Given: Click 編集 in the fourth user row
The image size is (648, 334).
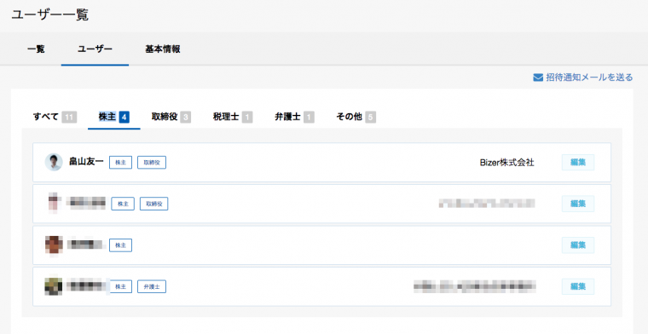Looking at the screenshot, I should click(x=578, y=286).
